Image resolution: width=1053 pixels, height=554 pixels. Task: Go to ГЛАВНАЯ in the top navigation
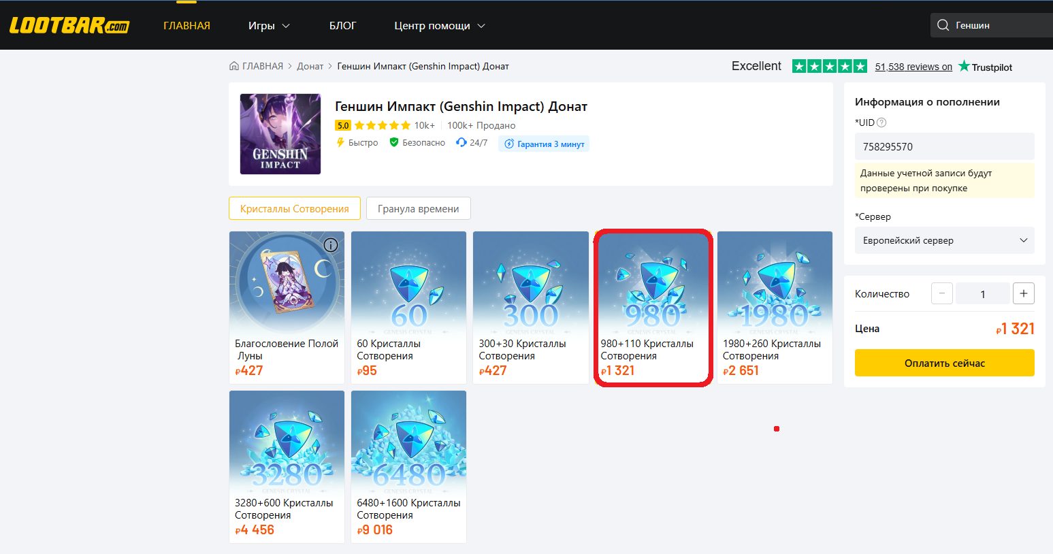point(187,25)
